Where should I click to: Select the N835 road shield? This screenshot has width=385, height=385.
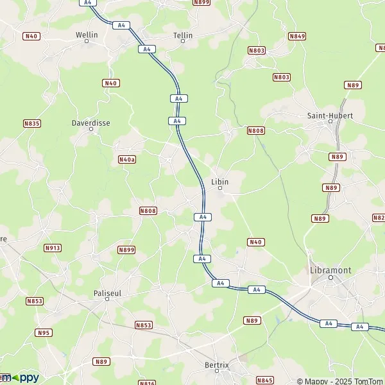click(x=32, y=123)
